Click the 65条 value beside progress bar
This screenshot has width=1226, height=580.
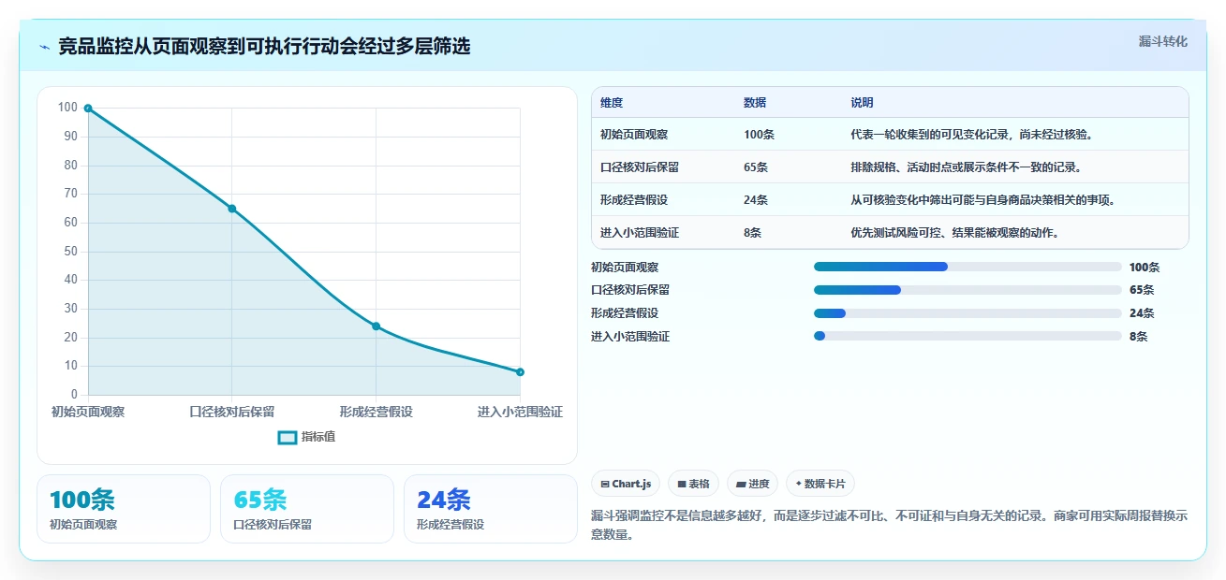coord(1142,290)
